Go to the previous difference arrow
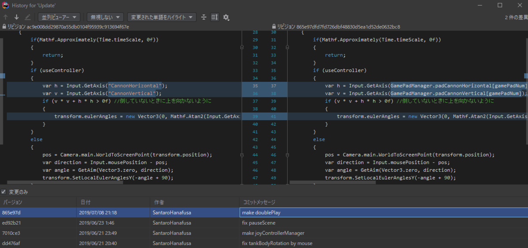 6,17
